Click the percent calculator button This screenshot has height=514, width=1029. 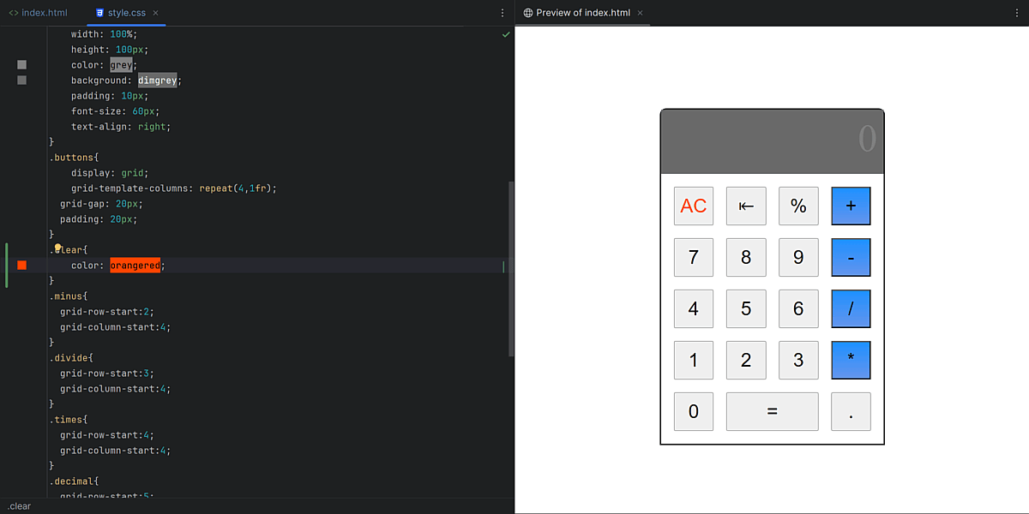tap(798, 206)
